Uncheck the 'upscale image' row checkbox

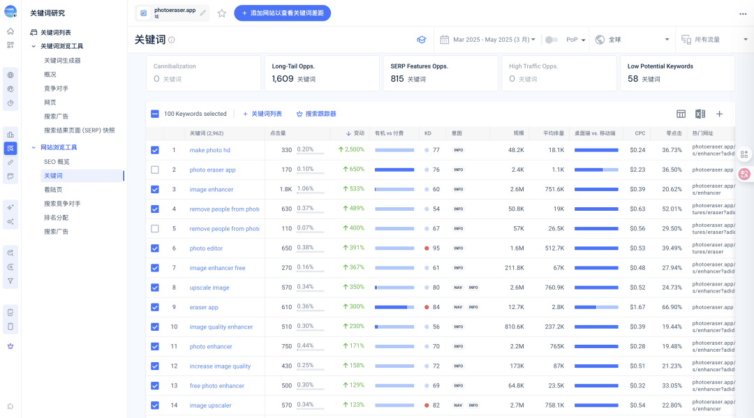pyautogui.click(x=155, y=288)
